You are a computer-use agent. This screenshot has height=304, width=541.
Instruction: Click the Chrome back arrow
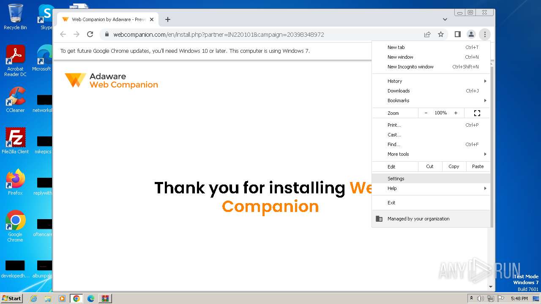point(63,34)
